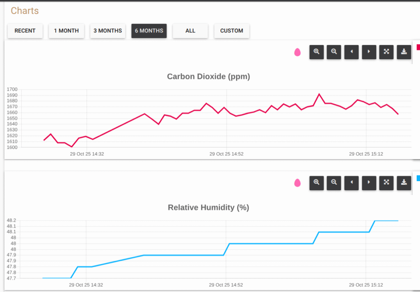
Task: Pan Relative Humidity chart left
Action: pos(352,183)
